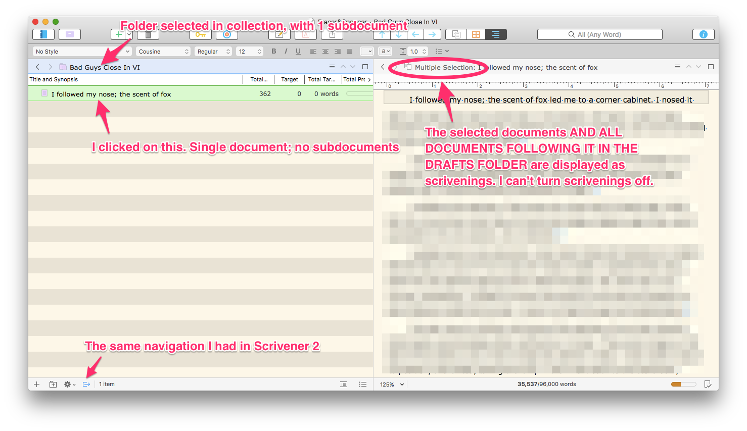Click the 362 total word count cell
Screen dimensions: 747x431
[265, 94]
